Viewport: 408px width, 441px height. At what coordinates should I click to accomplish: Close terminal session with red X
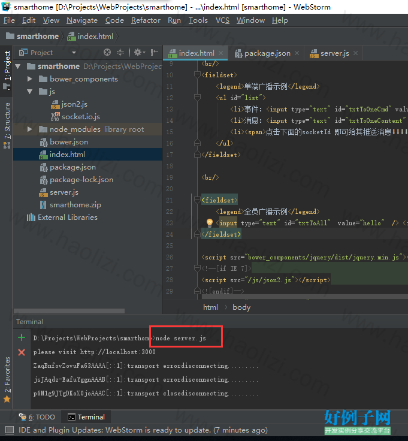click(22, 352)
